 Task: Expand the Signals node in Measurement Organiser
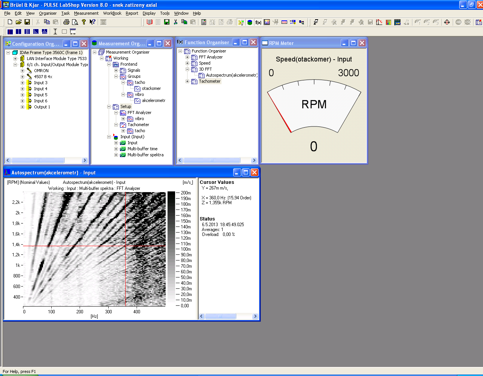116,70
